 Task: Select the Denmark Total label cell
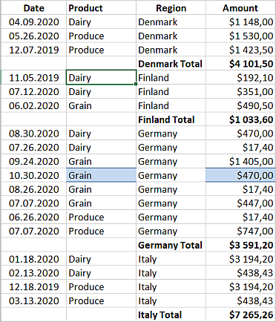pos(171,64)
